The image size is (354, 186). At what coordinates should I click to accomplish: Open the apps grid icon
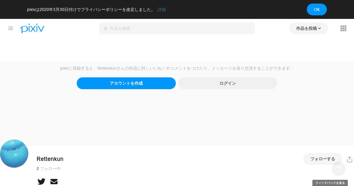[x=343, y=28]
